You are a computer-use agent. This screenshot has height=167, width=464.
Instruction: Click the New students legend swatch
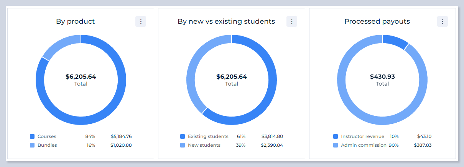[x=183, y=145]
